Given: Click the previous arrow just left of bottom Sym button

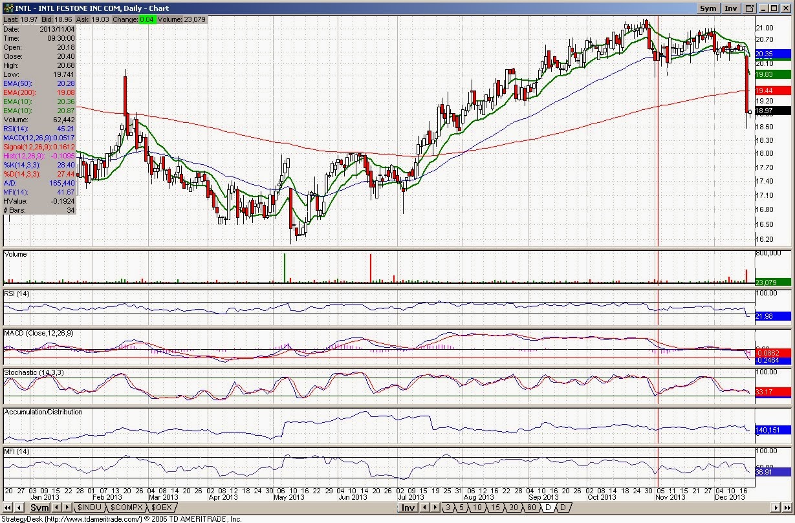Looking at the screenshot, I should (x=19, y=508).
